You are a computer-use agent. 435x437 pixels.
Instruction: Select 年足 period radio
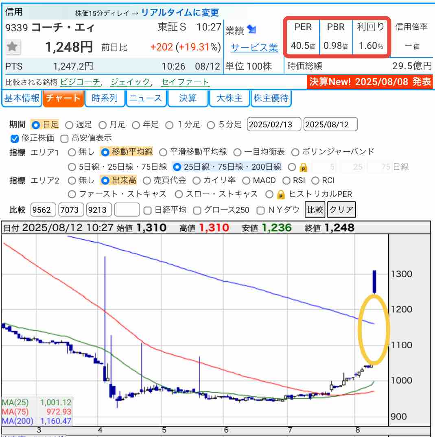[136, 125]
